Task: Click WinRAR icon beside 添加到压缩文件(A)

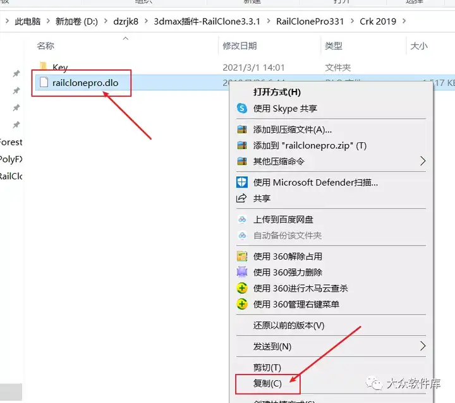Action: [x=242, y=129]
